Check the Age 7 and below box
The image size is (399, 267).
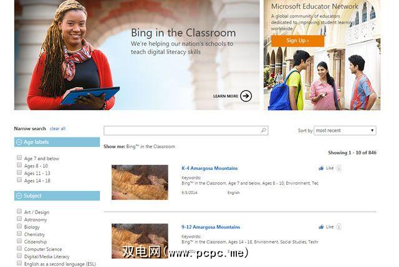(x=19, y=157)
